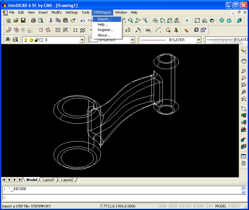Open the Insert menu
Image resolution: width=249 pixels, height=210 pixels.
[43, 12]
